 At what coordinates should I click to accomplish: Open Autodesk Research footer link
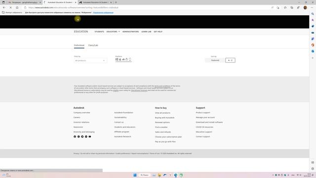122,136
